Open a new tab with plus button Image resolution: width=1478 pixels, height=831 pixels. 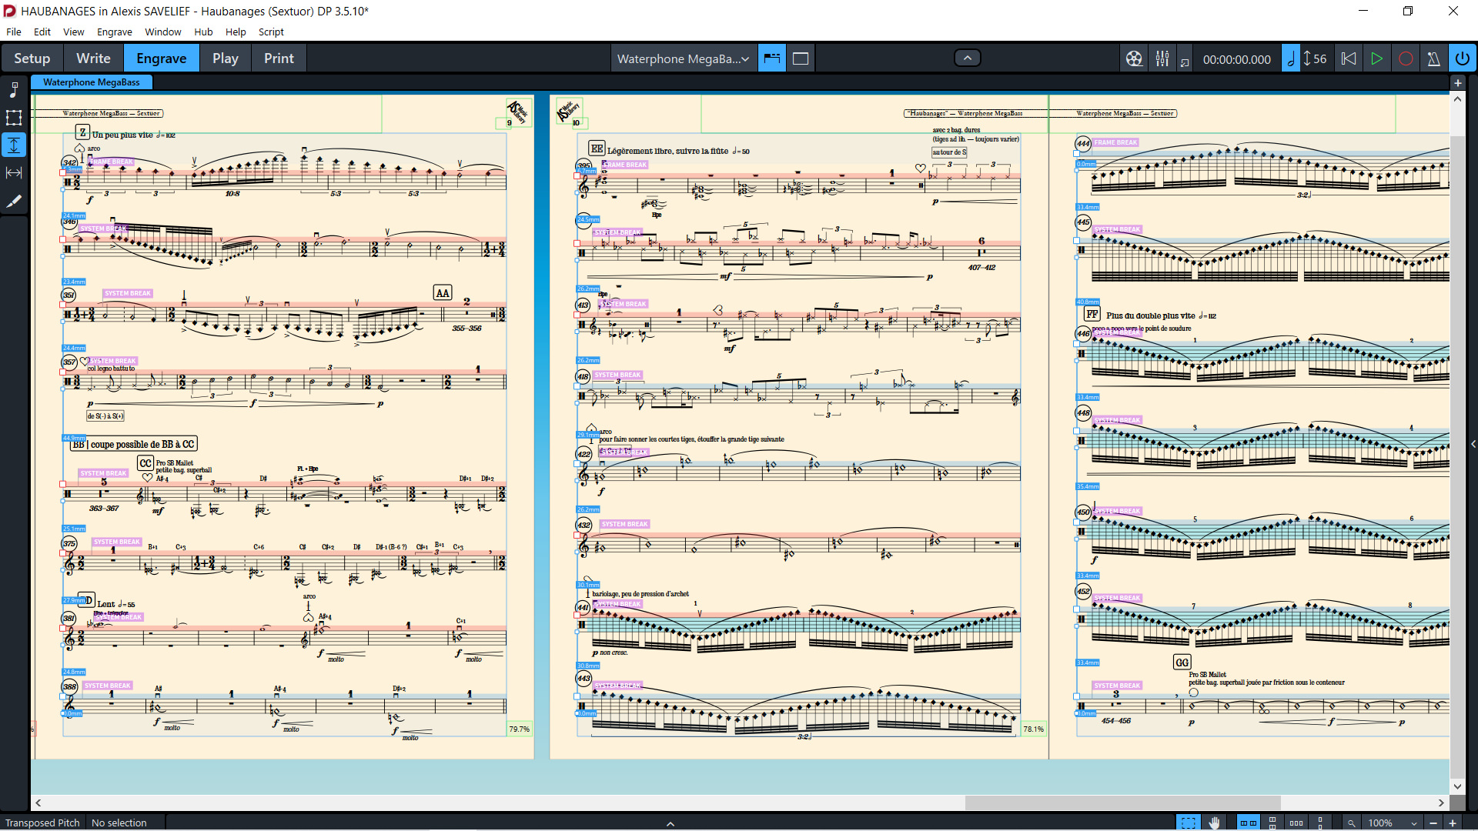[x=1457, y=82]
